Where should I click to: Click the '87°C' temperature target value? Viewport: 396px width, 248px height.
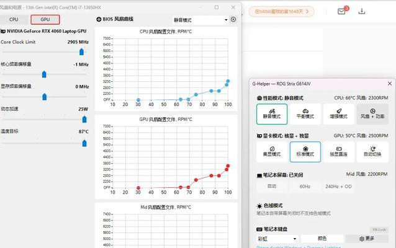tap(83, 131)
